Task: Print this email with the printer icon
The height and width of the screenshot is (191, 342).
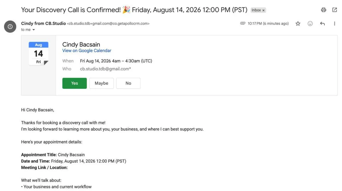Action: pyautogui.click(x=323, y=10)
